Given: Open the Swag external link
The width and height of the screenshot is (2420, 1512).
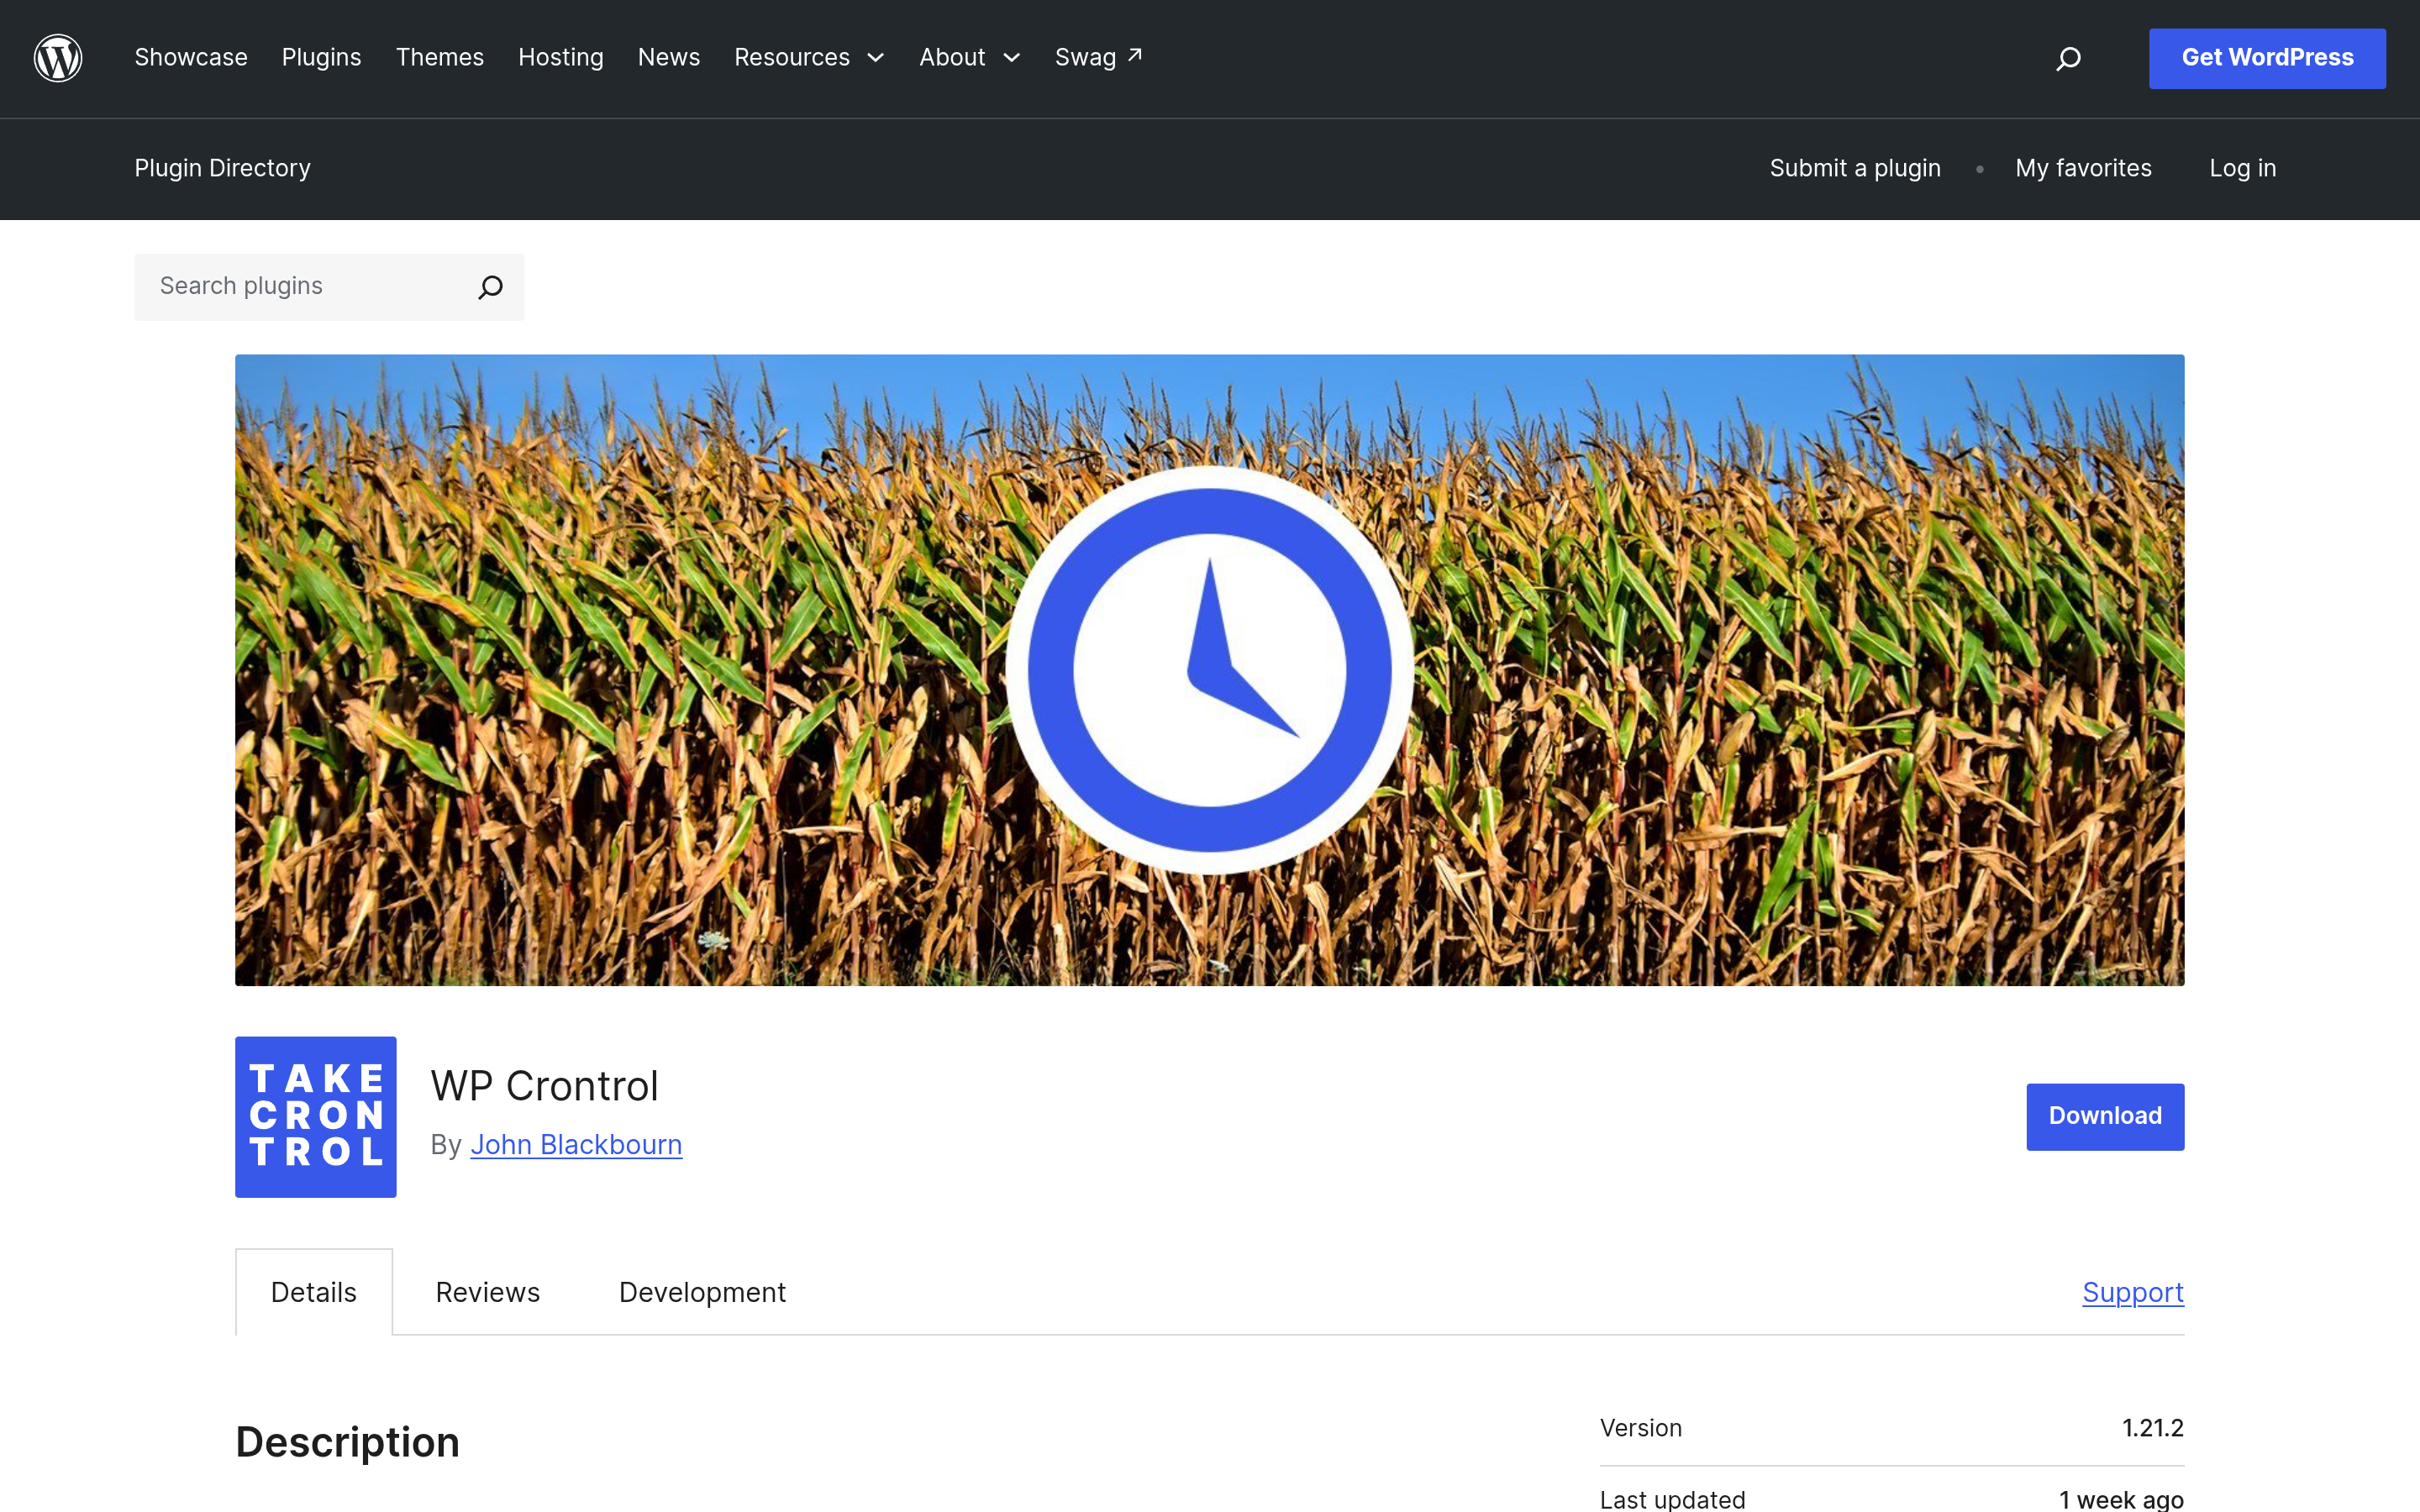Looking at the screenshot, I should [1098, 57].
